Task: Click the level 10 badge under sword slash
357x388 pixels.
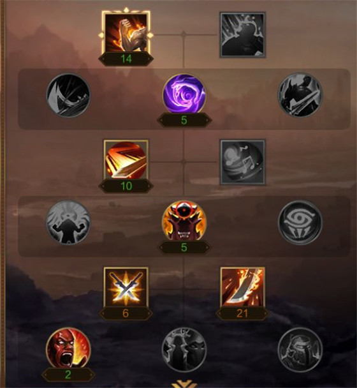Action: pyautogui.click(x=126, y=186)
